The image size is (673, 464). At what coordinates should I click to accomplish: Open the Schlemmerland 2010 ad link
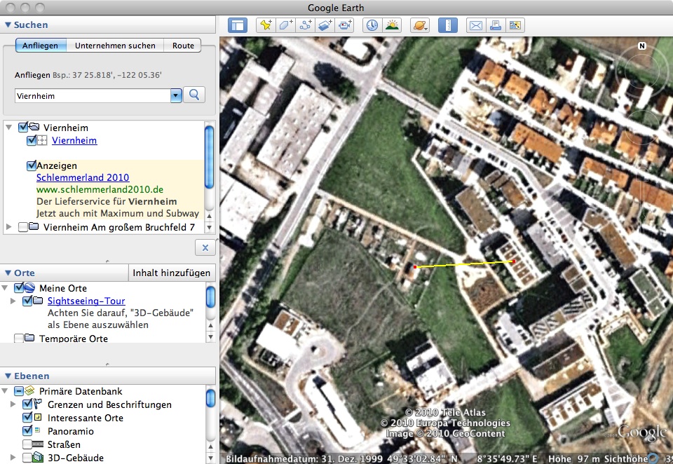click(83, 177)
